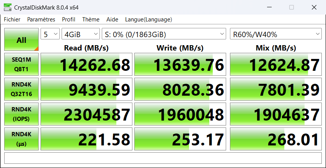Open the drive selector S: 0% dropdown
The height and width of the screenshot is (168, 326).
[x=164, y=34]
